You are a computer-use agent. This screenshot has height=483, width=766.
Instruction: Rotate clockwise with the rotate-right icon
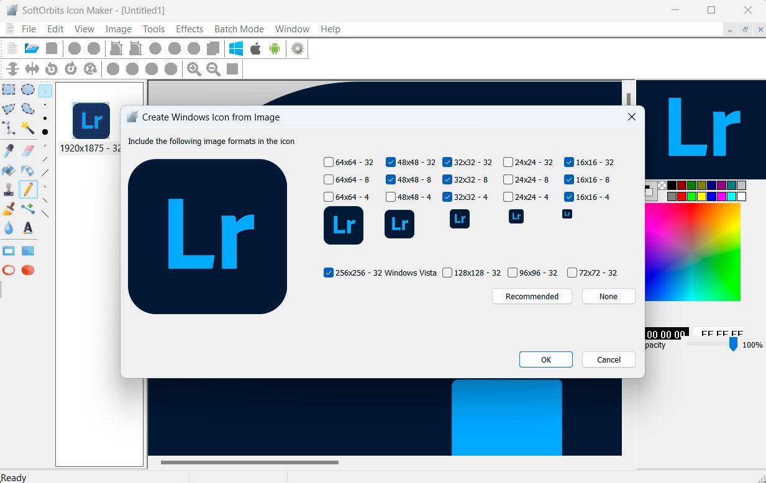71,69
